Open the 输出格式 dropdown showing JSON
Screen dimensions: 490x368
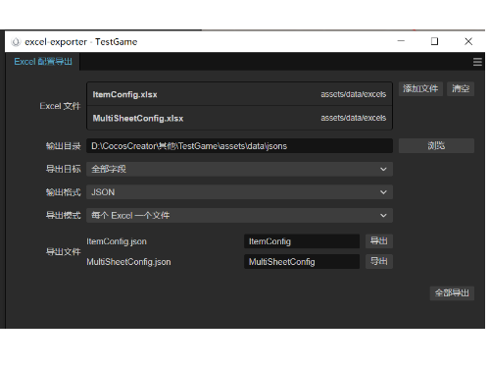(239, 192)
